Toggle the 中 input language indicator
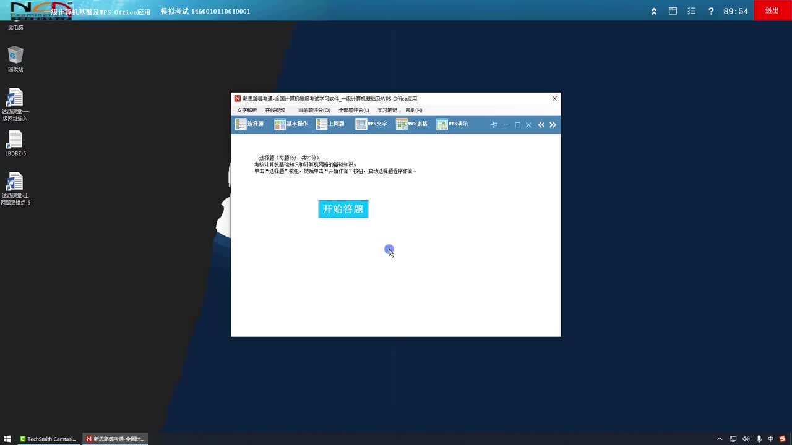This screenshot has height=445, width=792. pos(771,439)
